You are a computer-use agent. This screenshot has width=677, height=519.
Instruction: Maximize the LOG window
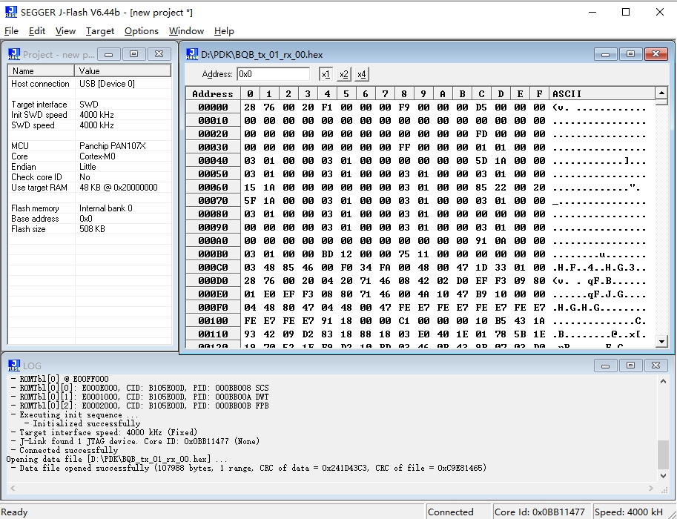pyautogui.click(x=630, y=366)
